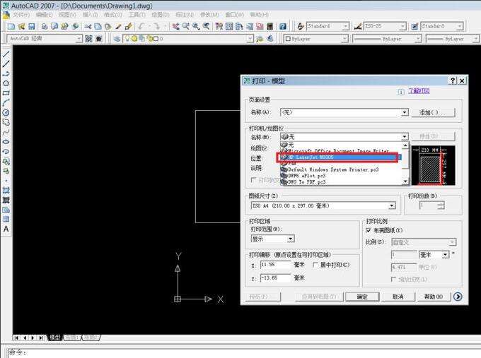
Task: Toggle layer 0 on/off lightbulb icon
Action: coord(127,39)
